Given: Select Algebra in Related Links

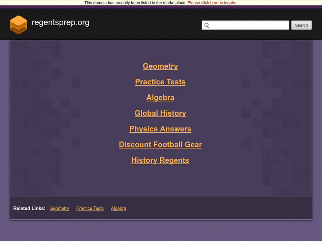Looking at the screenshot, I should pyautogui.click(x=118, y=208).
